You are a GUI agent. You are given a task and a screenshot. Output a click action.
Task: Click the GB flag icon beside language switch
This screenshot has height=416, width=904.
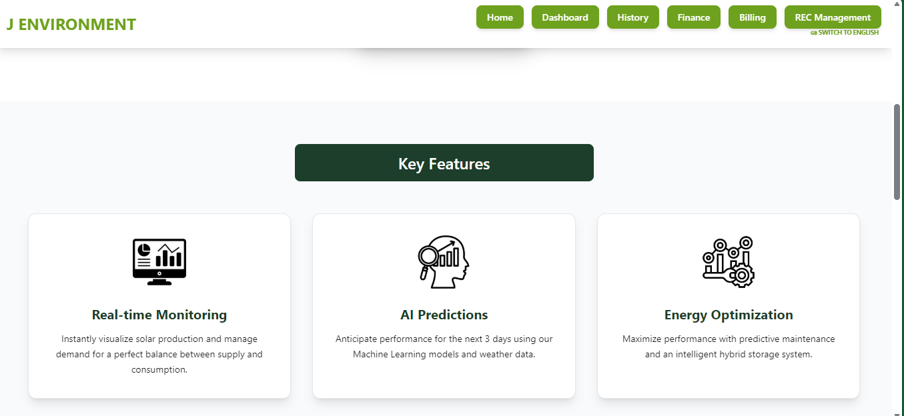(x=813, y=33)
